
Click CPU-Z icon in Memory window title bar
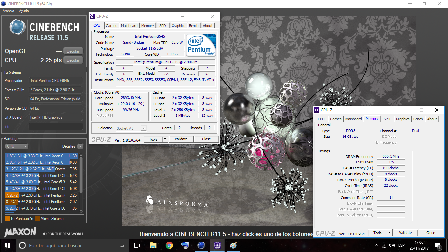point(316,110)
